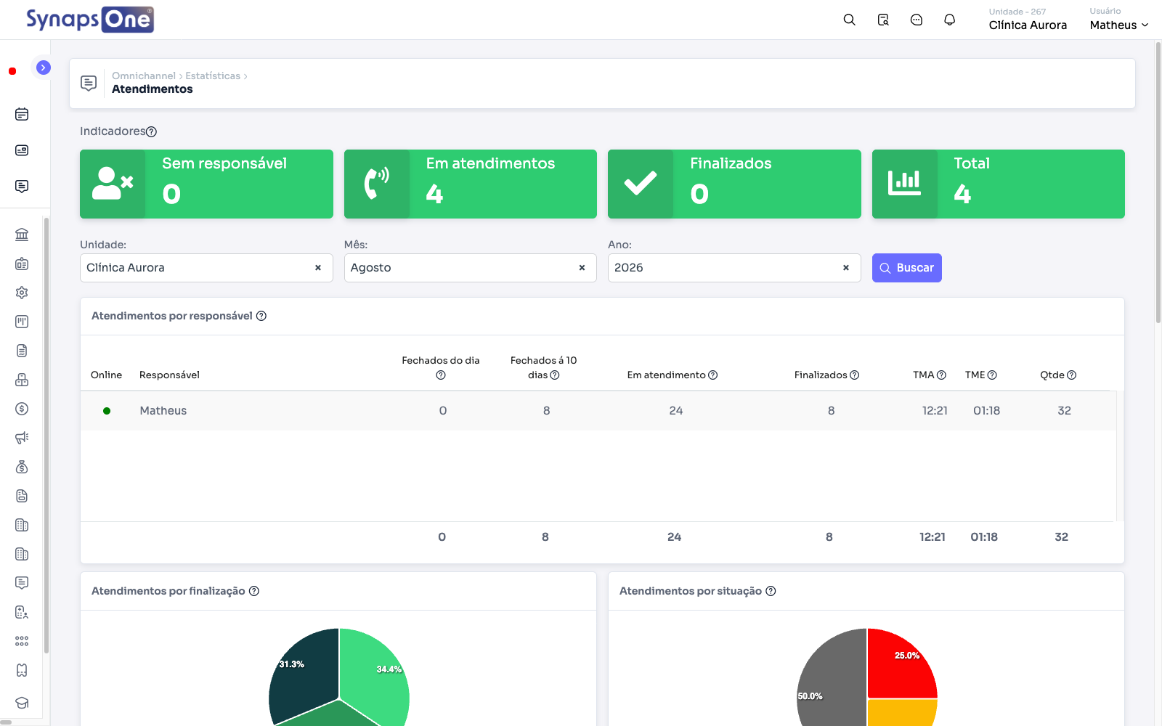Select the Total indicator card
The image size is (1162, 726).
(999, 184)
